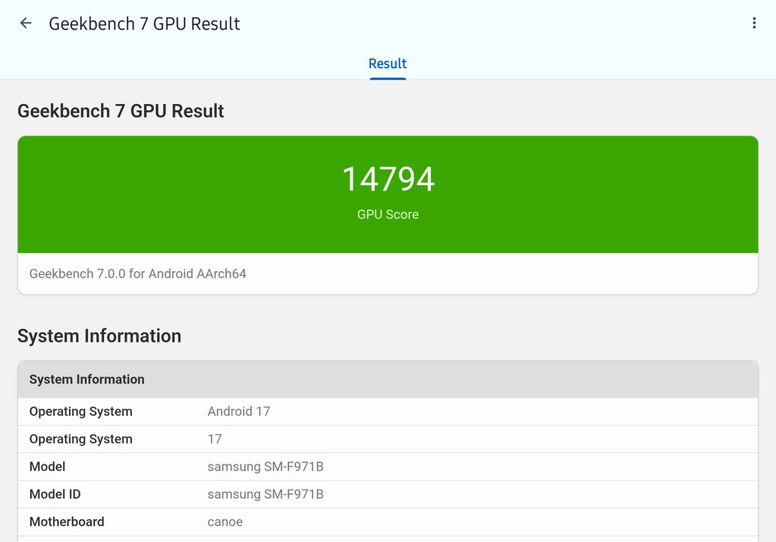
Task: Click Operating System label beside Android 17
Action: (80, 411)
